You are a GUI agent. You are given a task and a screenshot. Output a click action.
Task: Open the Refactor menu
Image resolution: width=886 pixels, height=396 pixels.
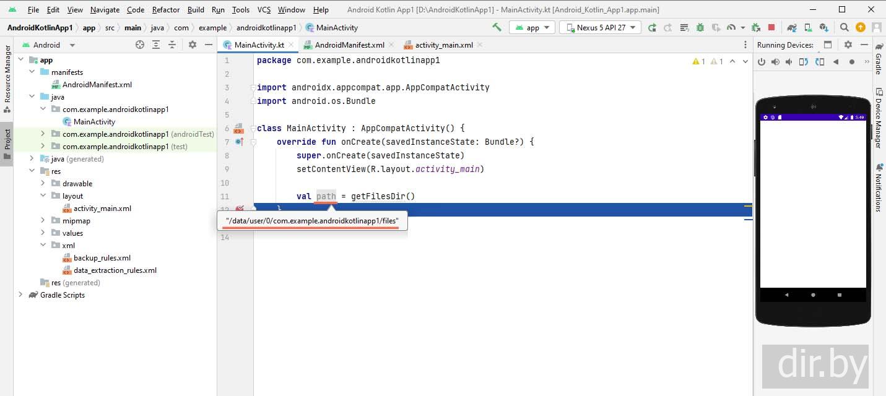click(x=166, y=9)
